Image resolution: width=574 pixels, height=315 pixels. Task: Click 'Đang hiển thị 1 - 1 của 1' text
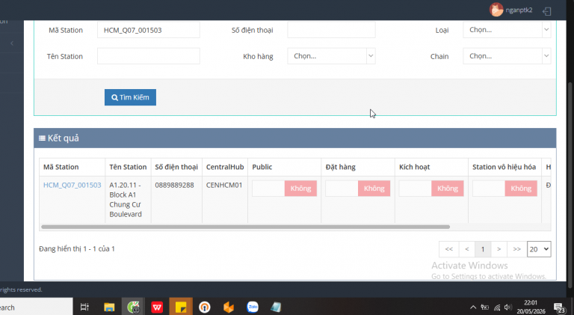coord(77,248)
